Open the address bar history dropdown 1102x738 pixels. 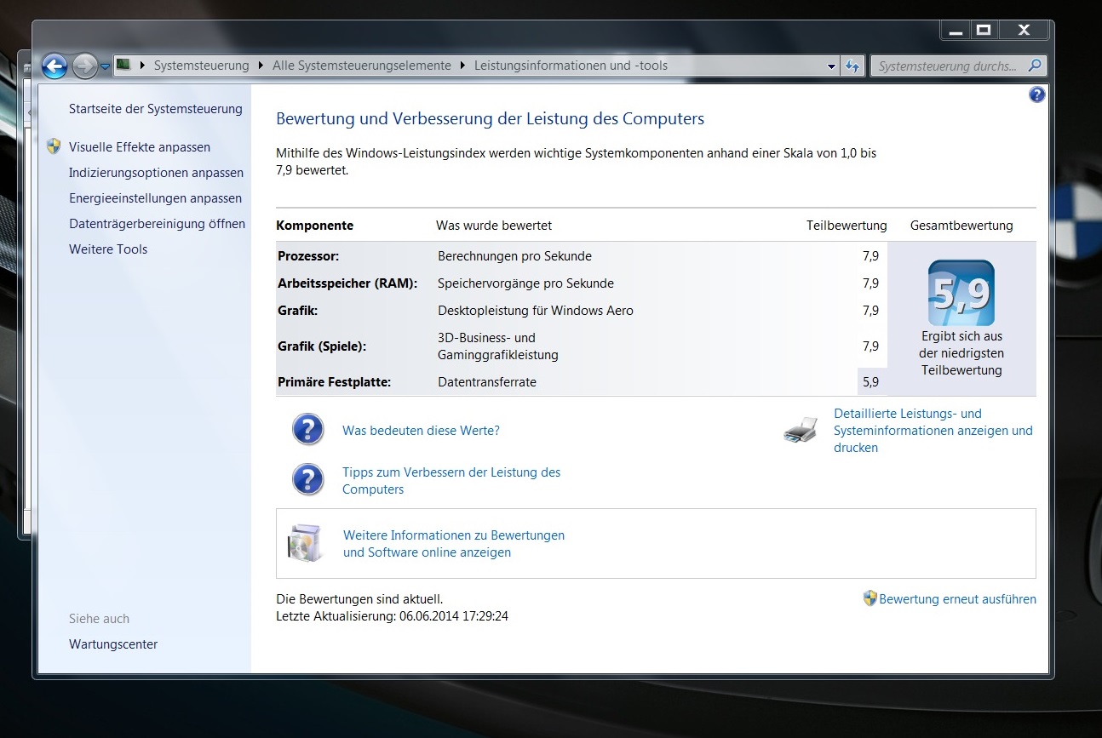click(x=832, y=66)
